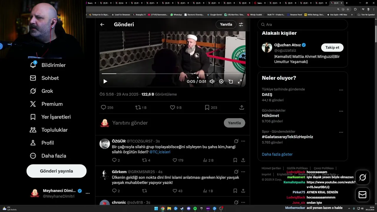The image size is (377, 212).
Task: Open the post view settings sliders icon
Action: 241,24
